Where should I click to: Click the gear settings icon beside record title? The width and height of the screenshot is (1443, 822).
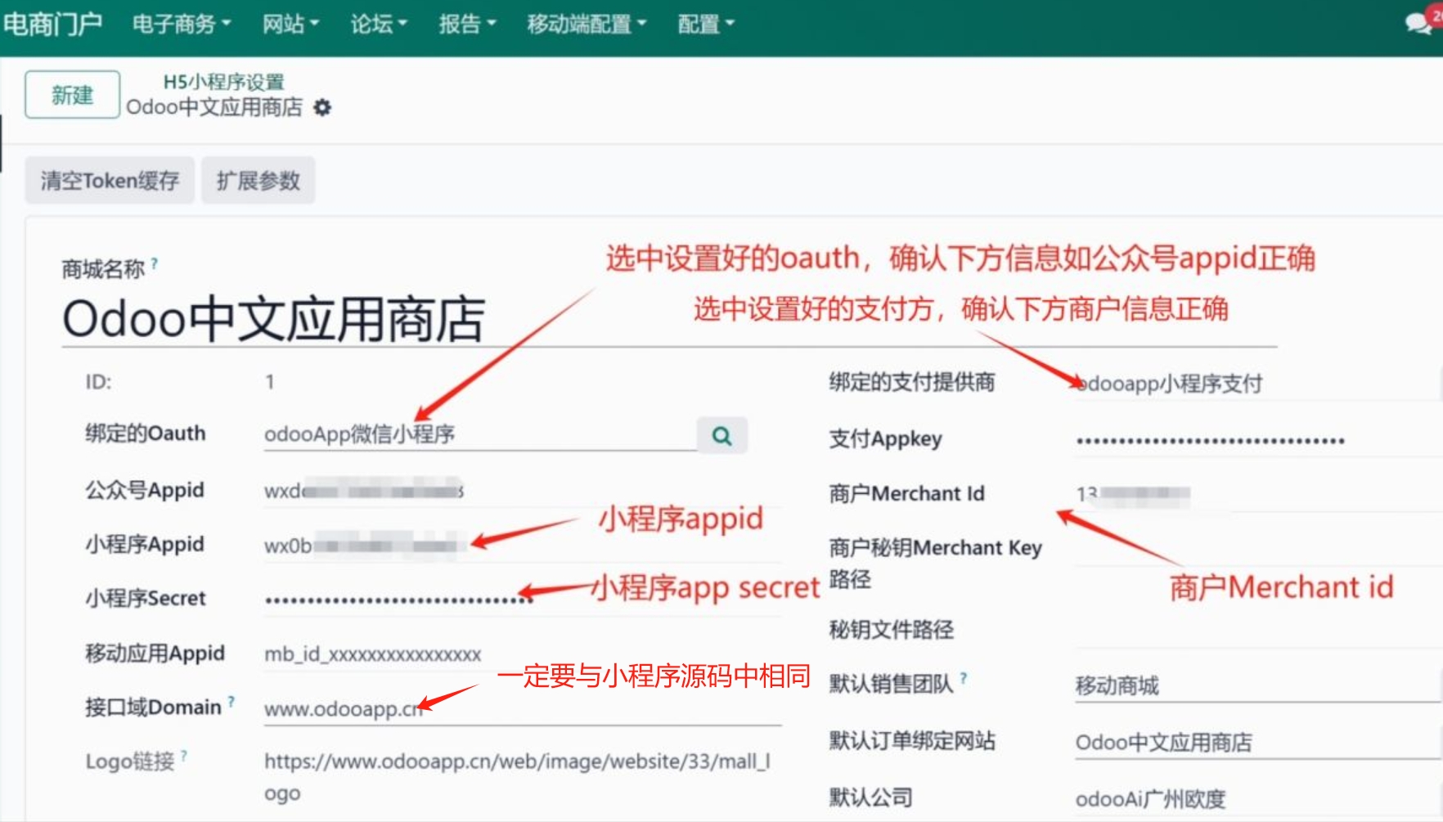tap(323, 108)
